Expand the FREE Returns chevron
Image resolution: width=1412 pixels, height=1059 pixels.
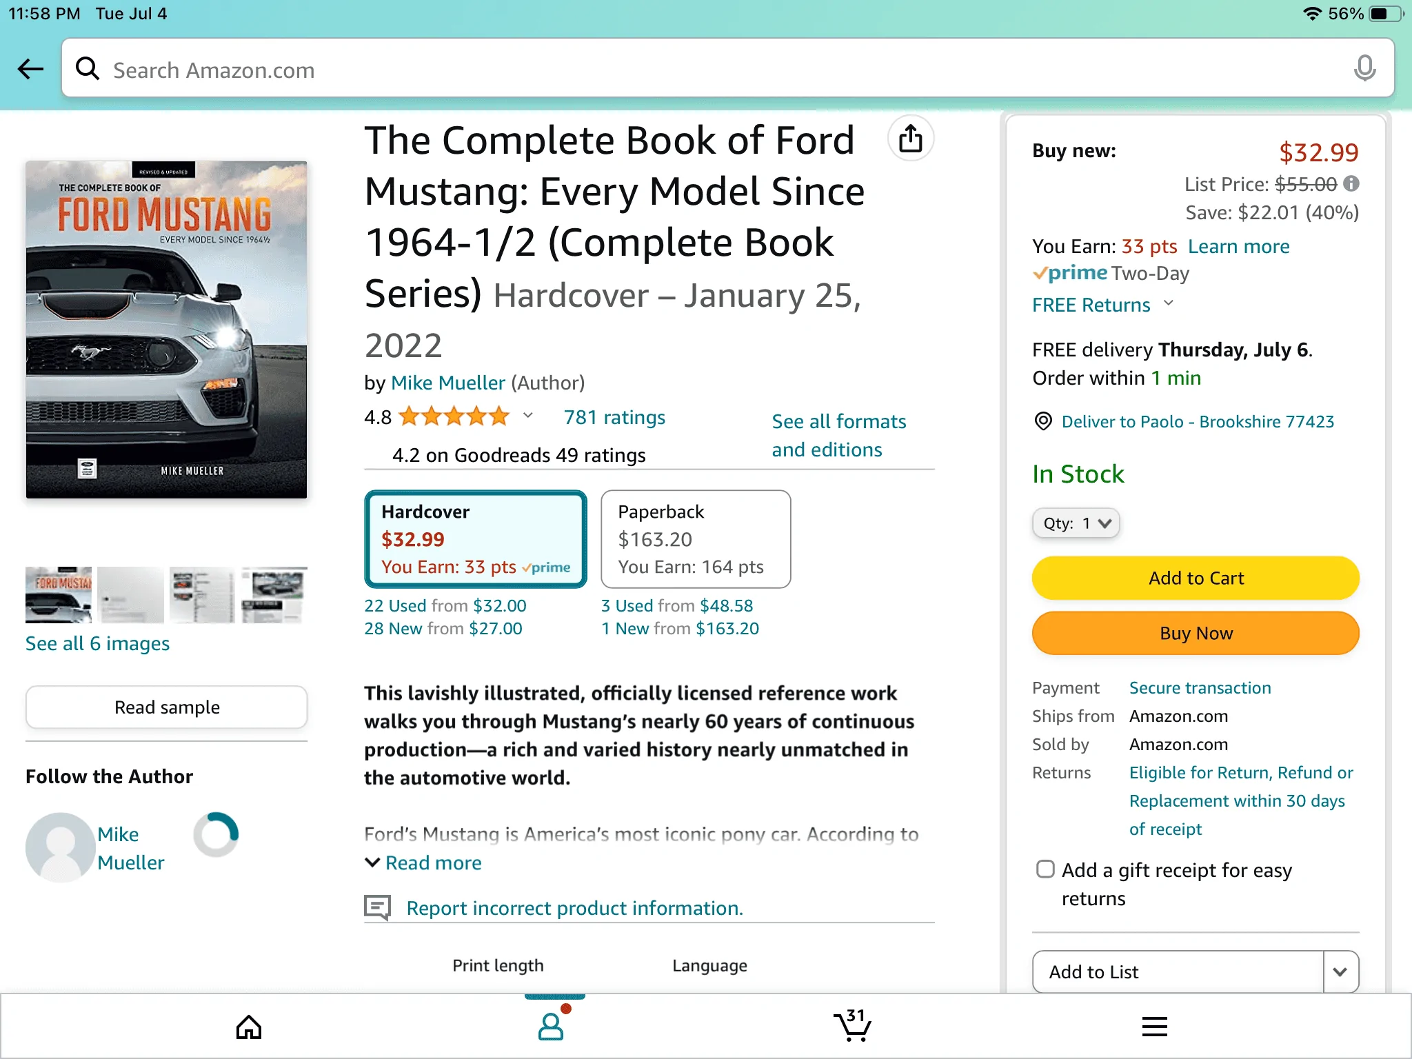tap(1168, 303)
